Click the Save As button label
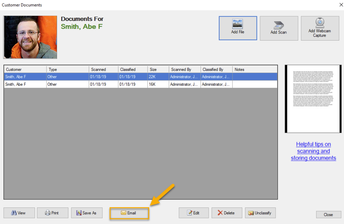The height and width of the screenshot is (224, 344). pyautogui.click(x=89, y=213)
